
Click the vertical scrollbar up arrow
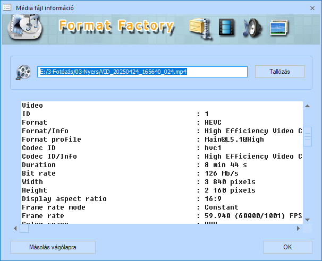click(308, 106)
